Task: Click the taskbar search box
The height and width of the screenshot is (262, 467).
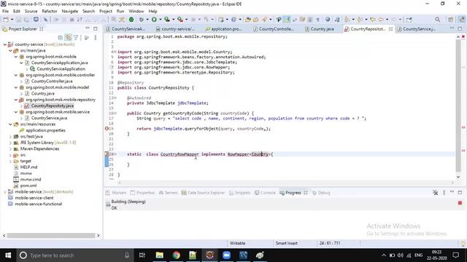Action: click(x=74, y=255)
